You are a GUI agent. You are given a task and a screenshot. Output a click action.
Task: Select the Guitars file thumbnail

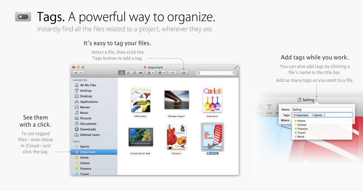(177, 137)
